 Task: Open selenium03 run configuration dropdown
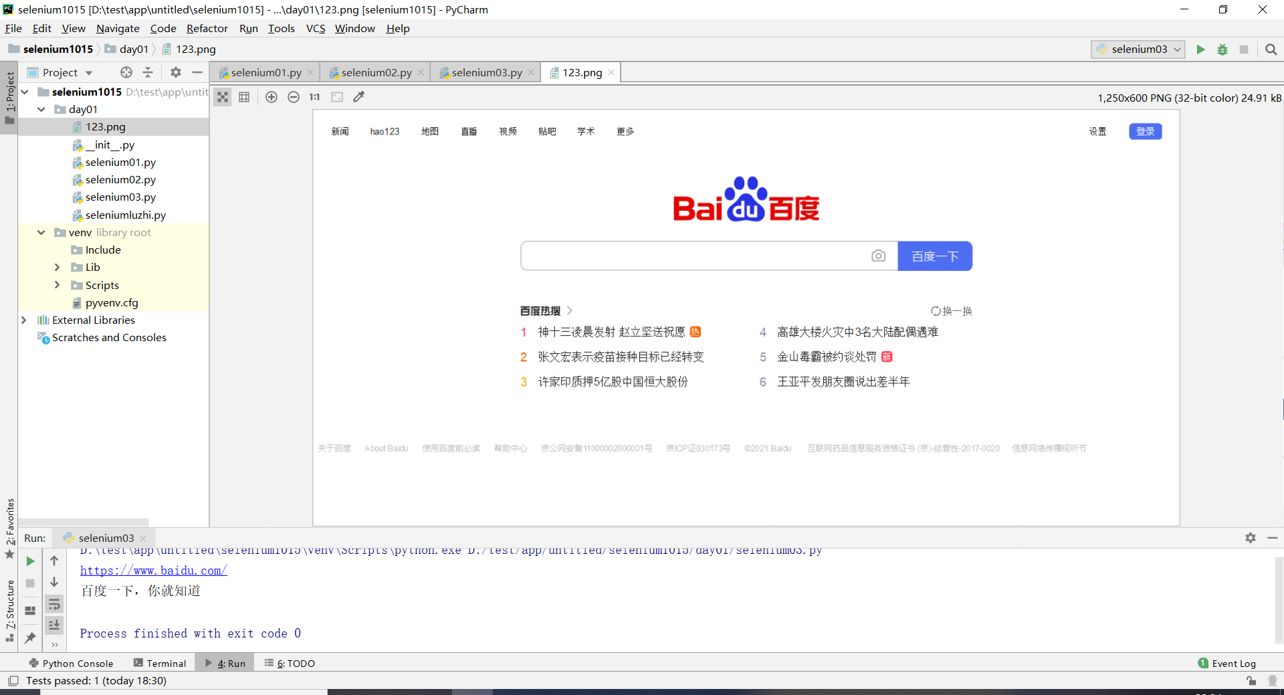(x=1138, y=49)
